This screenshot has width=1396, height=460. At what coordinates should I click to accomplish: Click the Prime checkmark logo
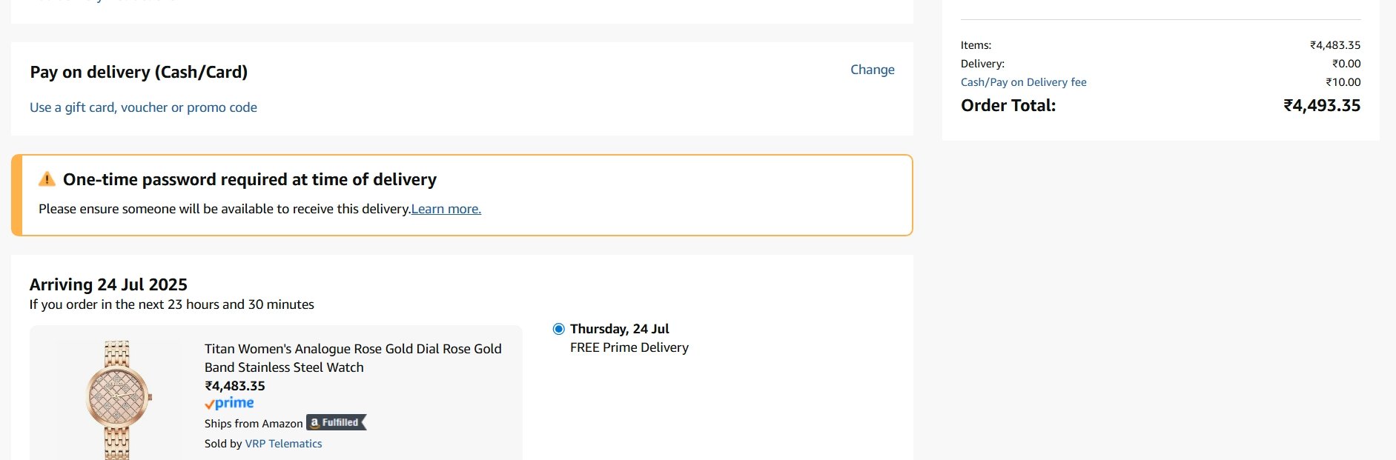point(229,403)
